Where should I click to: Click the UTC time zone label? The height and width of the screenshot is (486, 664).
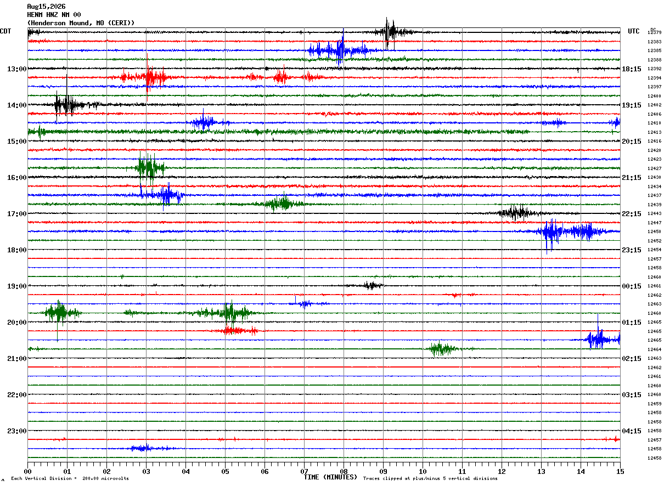pyautogui.click(x=634, y=31)
